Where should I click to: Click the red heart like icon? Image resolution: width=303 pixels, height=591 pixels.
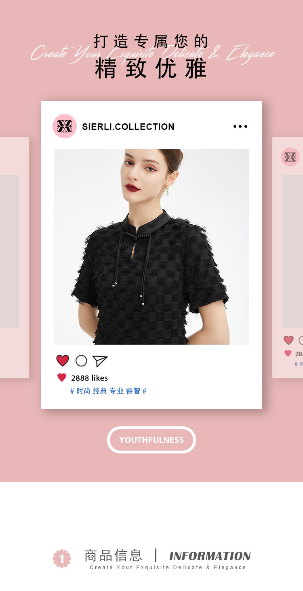63,360
